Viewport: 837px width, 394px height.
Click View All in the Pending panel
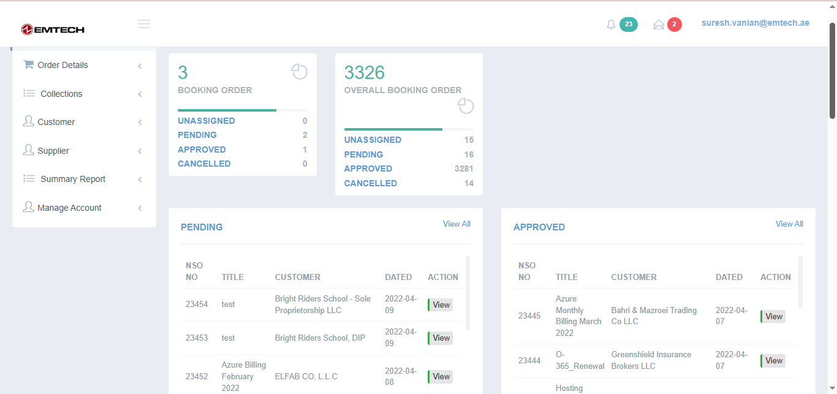[456, 224]
